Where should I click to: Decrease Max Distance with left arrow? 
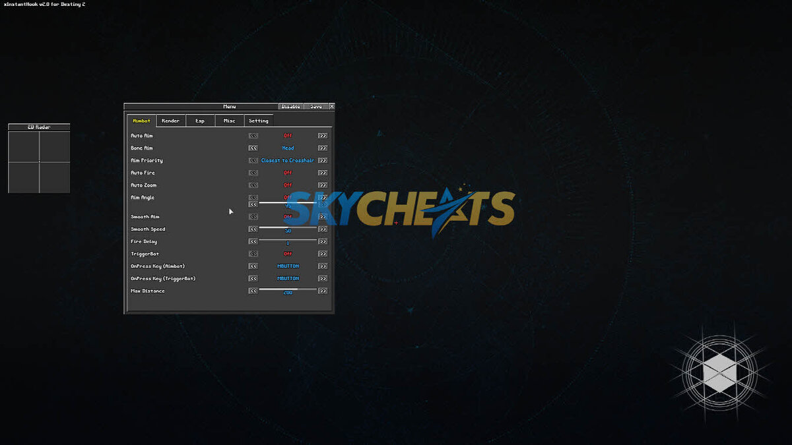253,291
